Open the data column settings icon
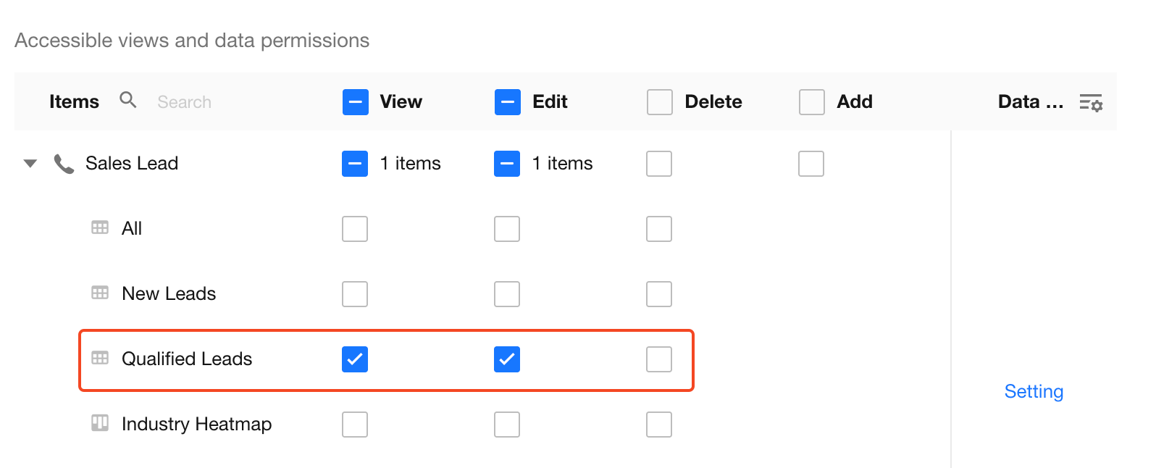The height and width of the screenshot is (468, 1156). tap(1091, 102)
